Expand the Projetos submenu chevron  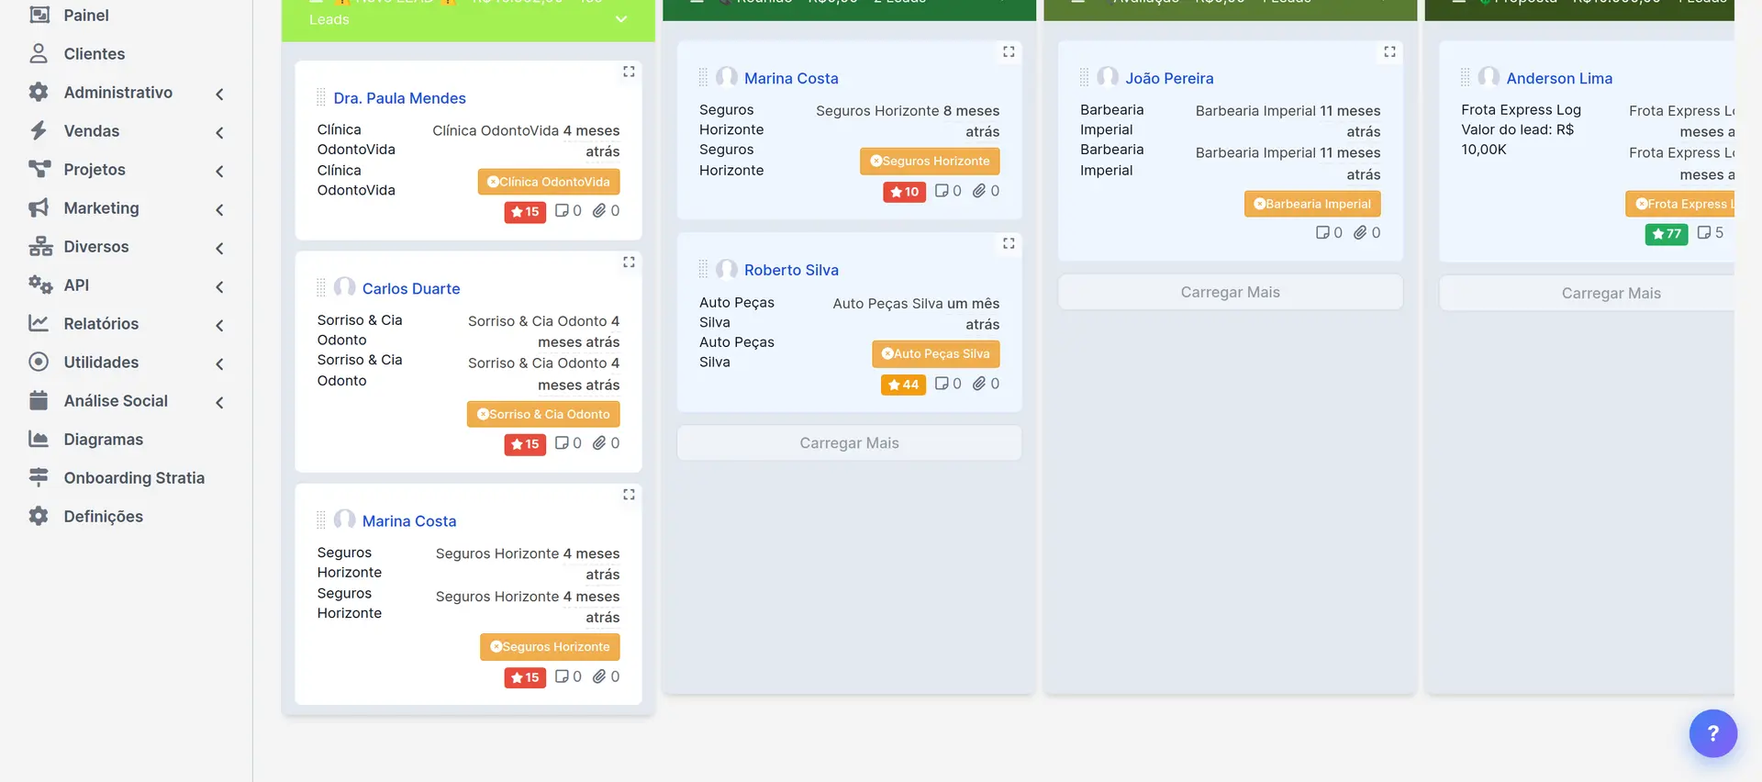click(219, 171)
